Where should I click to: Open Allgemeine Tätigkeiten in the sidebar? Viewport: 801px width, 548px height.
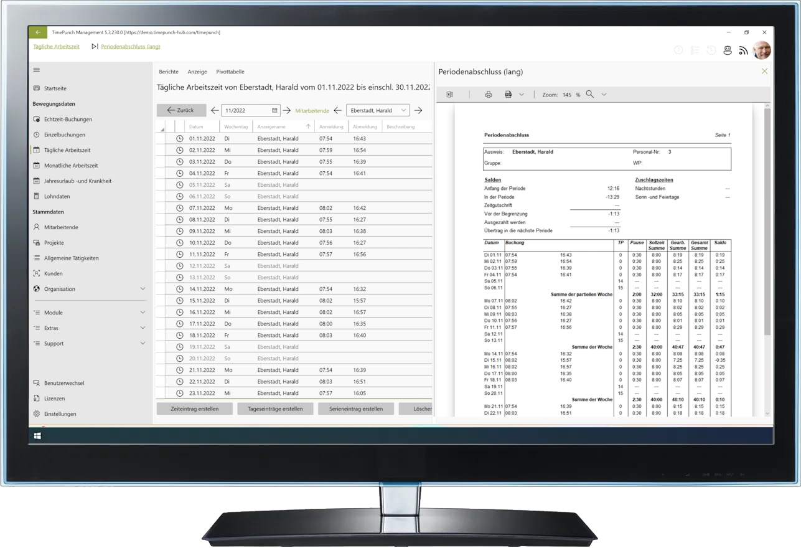[x=66, y=258]
